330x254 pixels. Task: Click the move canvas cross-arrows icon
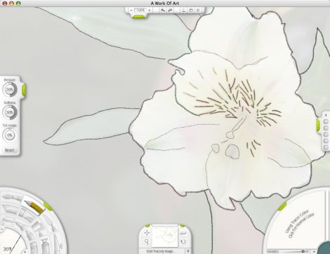pos(147,233)
